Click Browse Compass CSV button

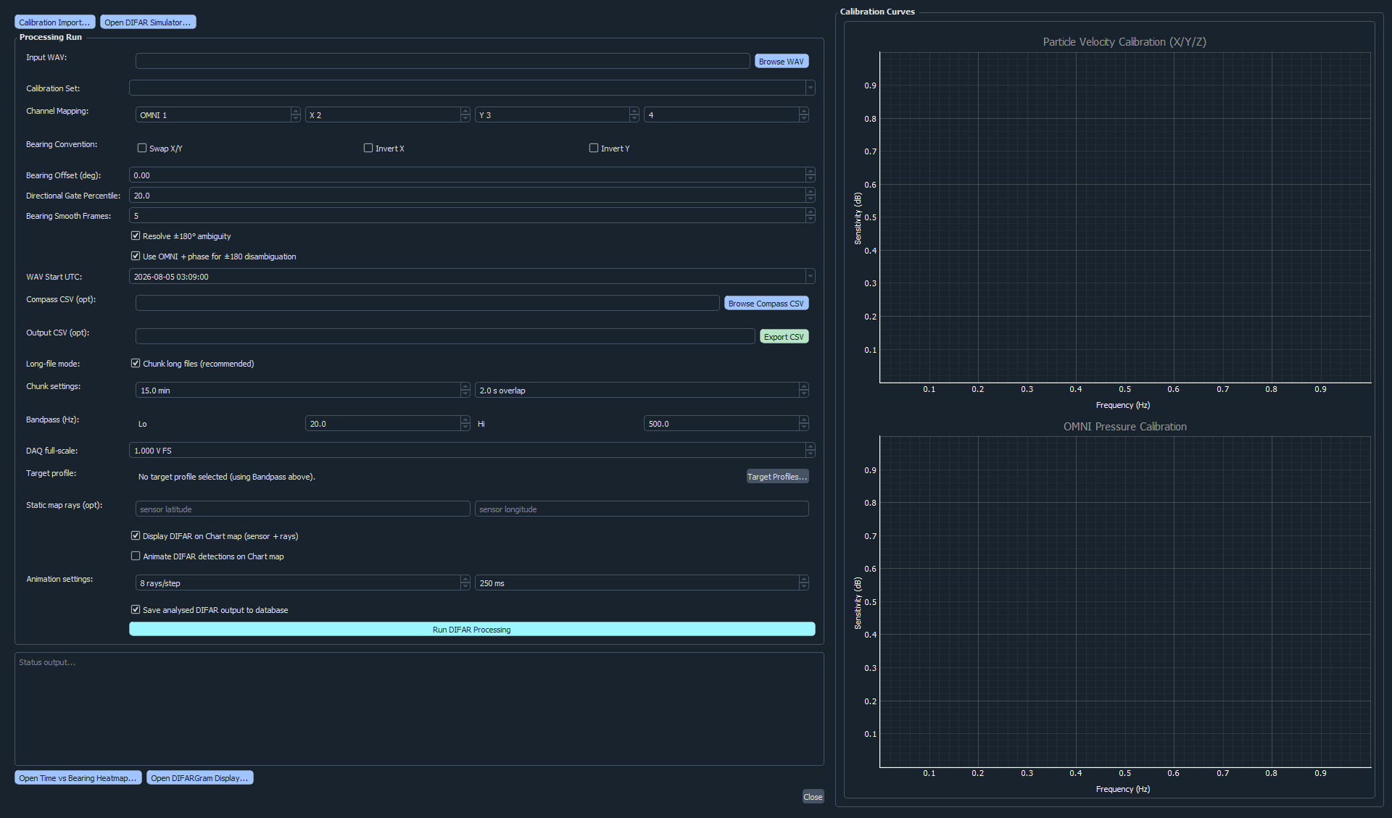[766, 304]
